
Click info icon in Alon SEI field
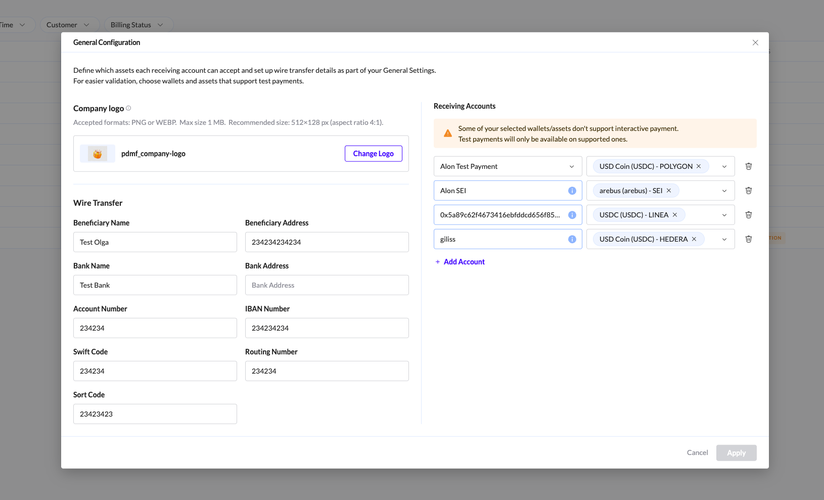pyautogui.click(x=572, y=191)
